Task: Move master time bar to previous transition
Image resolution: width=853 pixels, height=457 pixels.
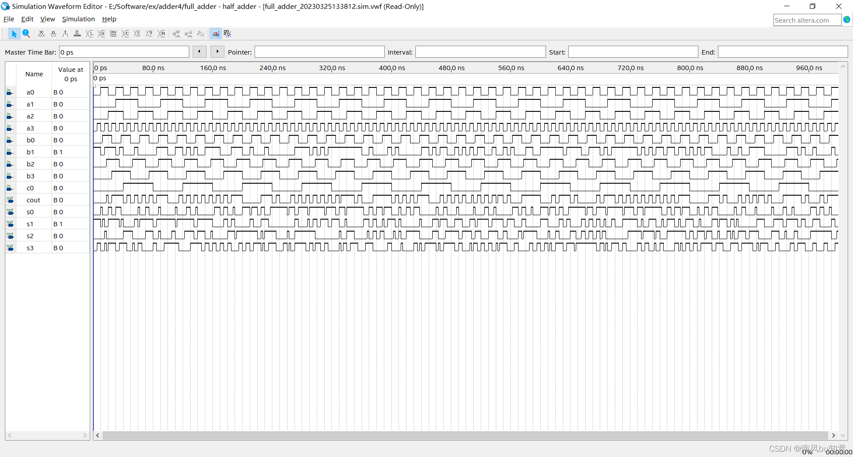Action: coord(199,51)
